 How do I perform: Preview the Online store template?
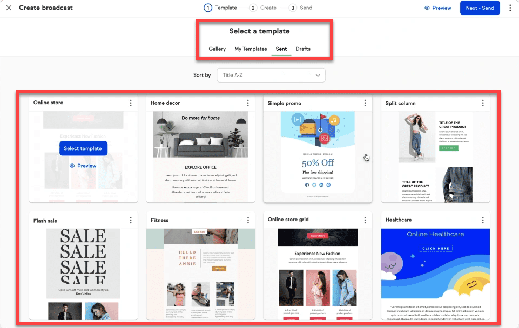(x=83, y=166)
